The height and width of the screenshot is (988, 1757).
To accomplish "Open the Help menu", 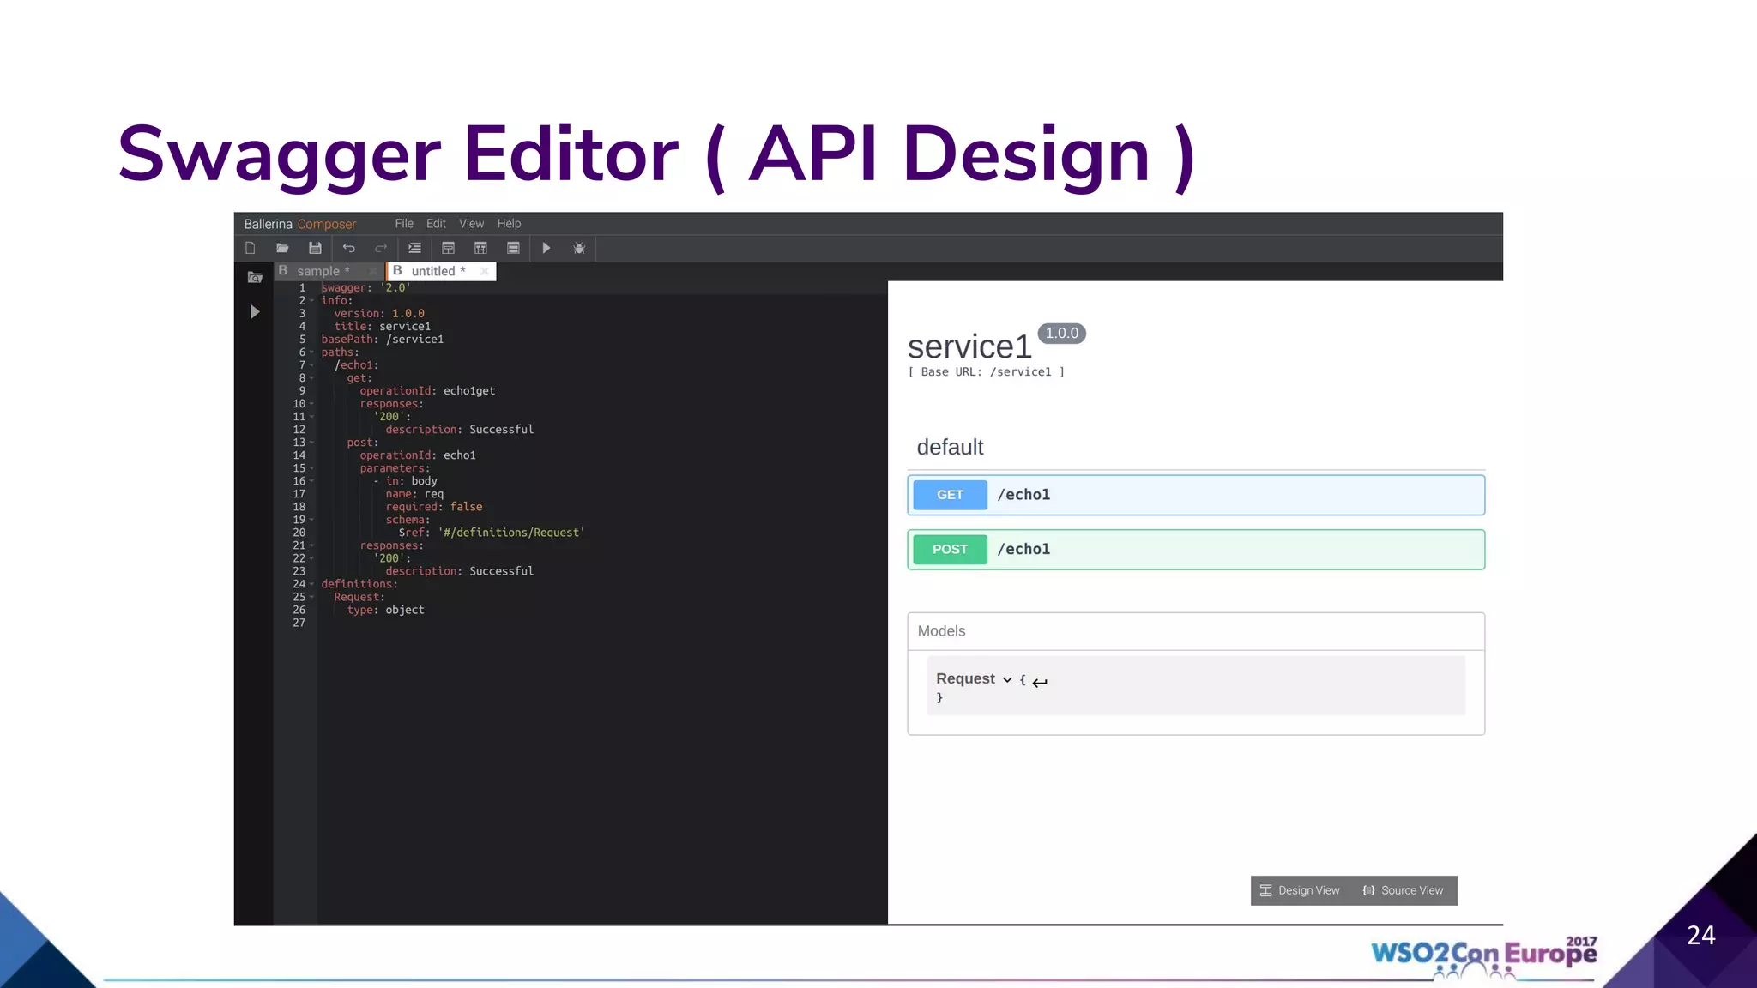I will 509,223.
